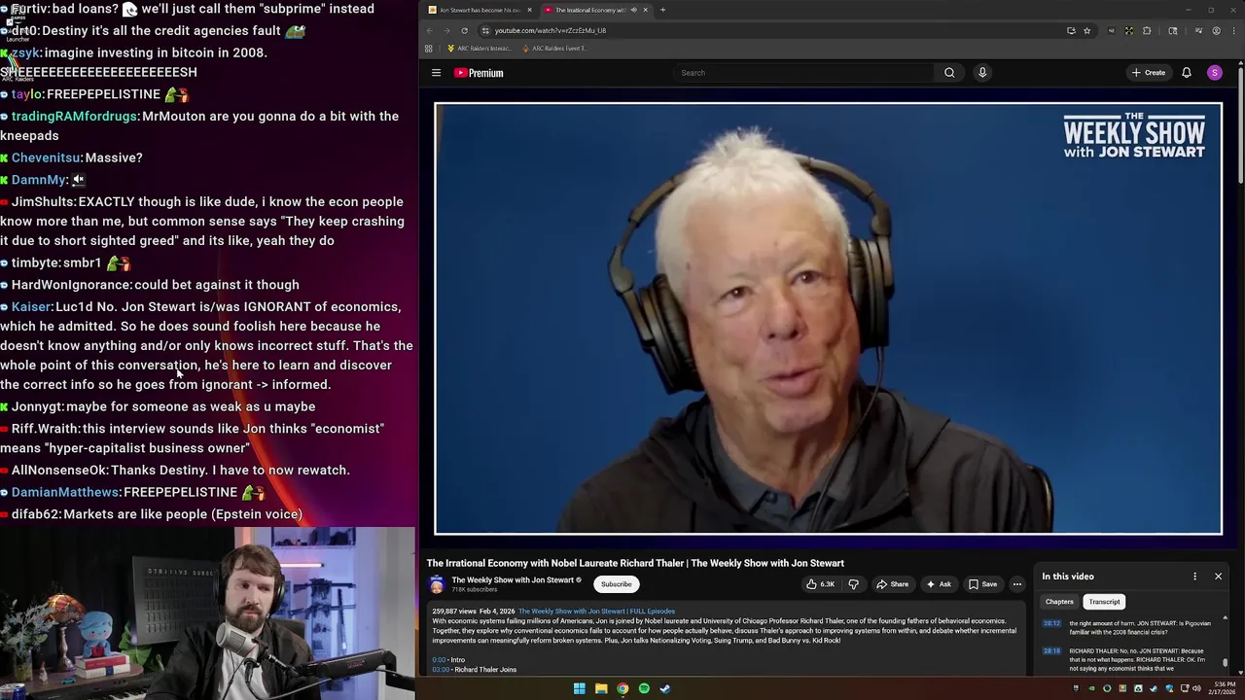Open Chrome from the taskbar
Viewport: 1245px width, 700px height.
pos(622,688)
